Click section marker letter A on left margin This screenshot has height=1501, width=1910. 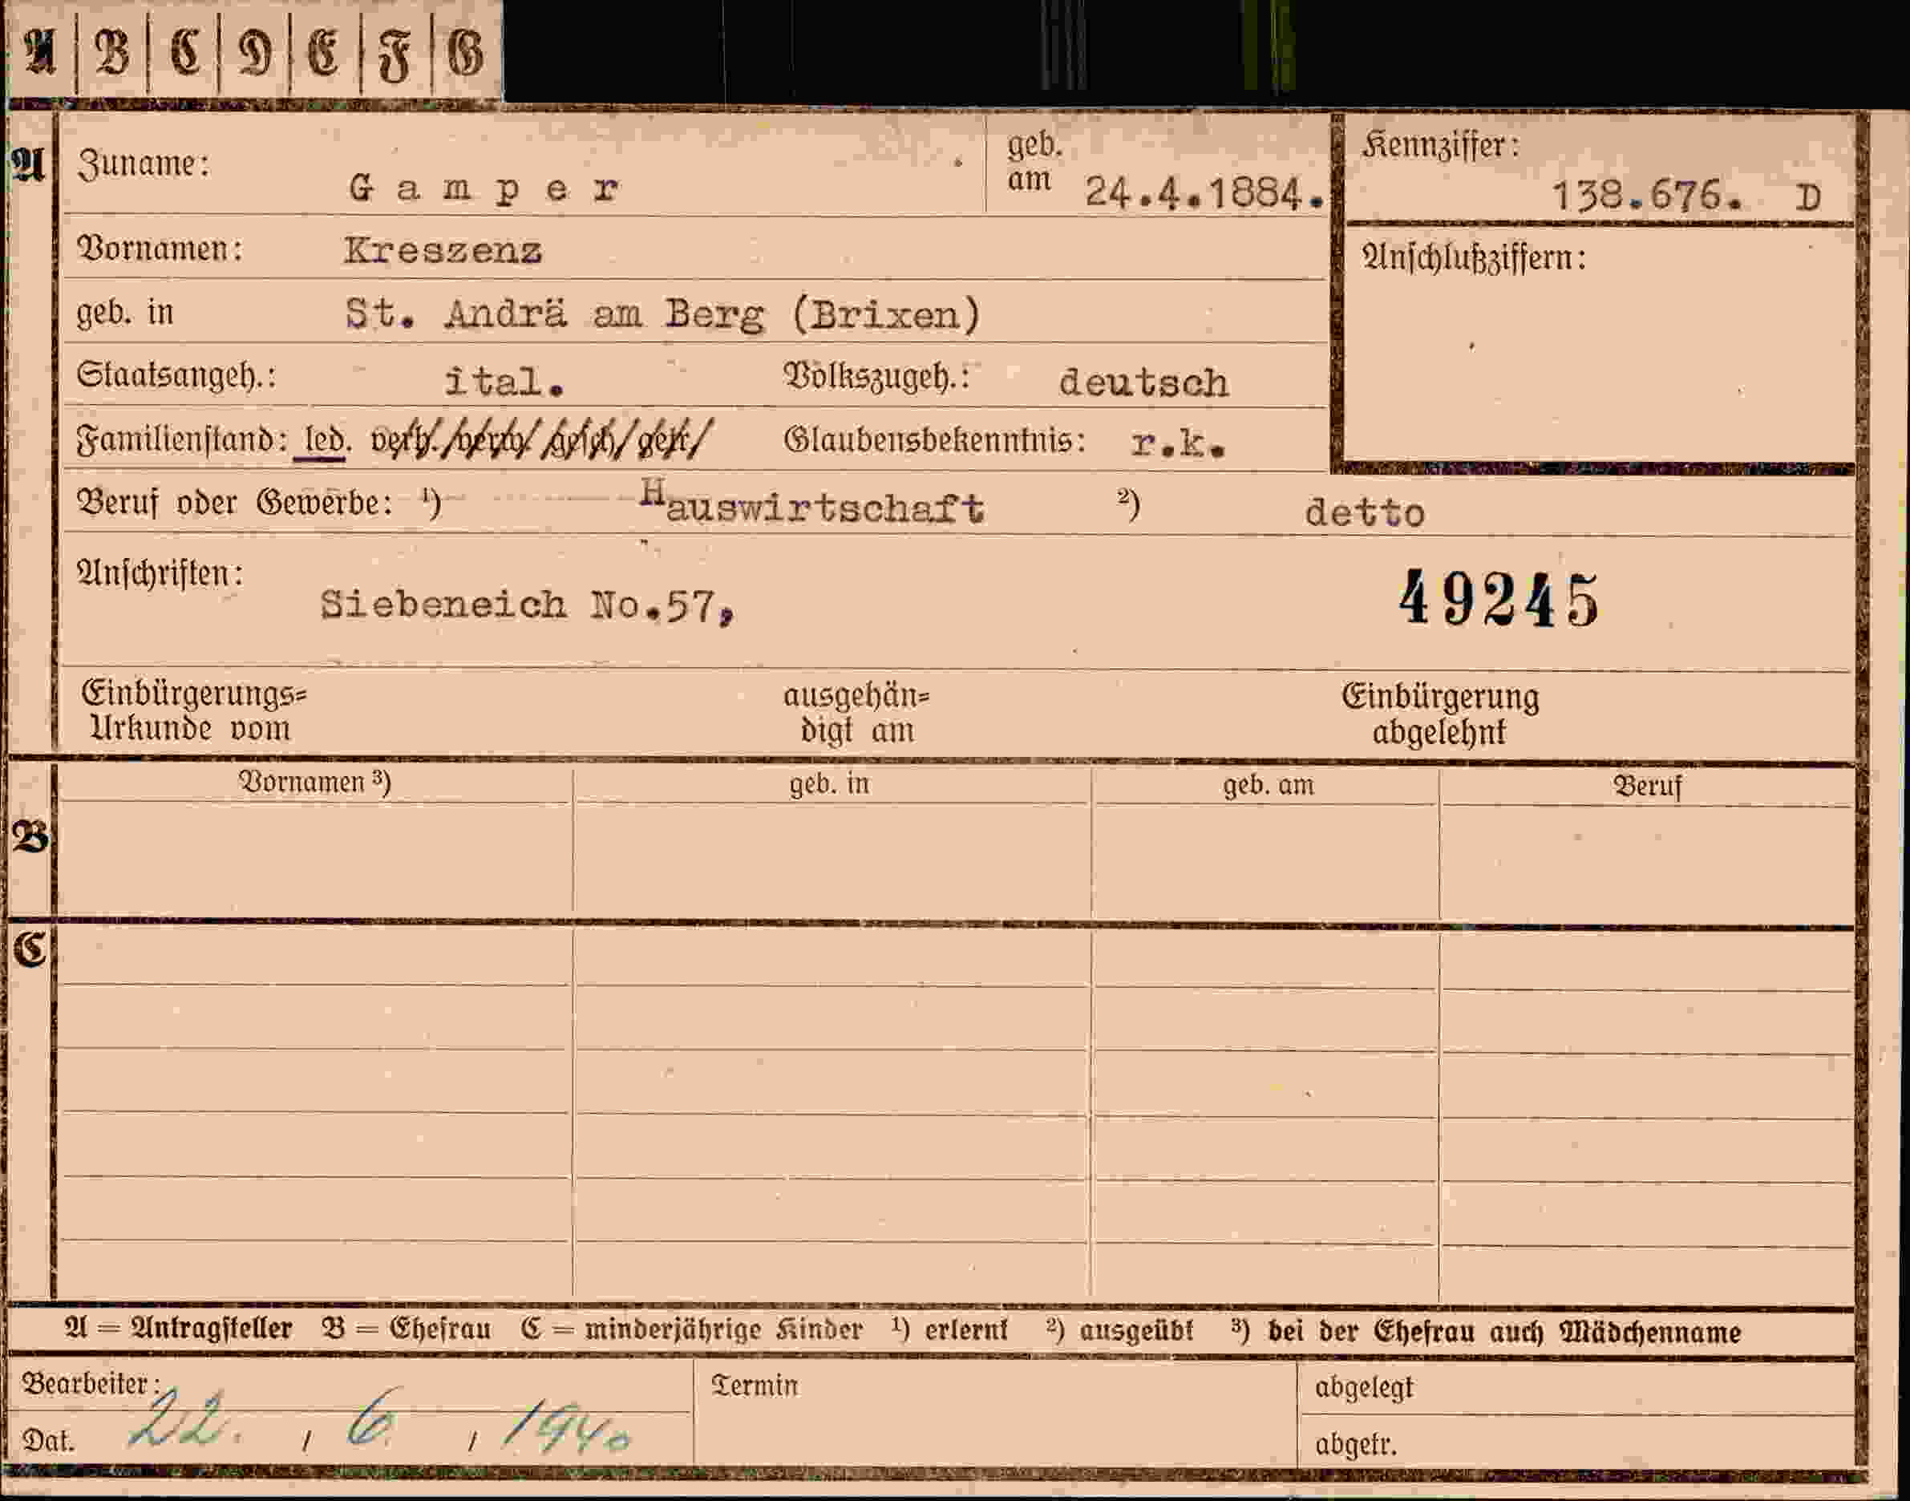[x=29, y=164]
